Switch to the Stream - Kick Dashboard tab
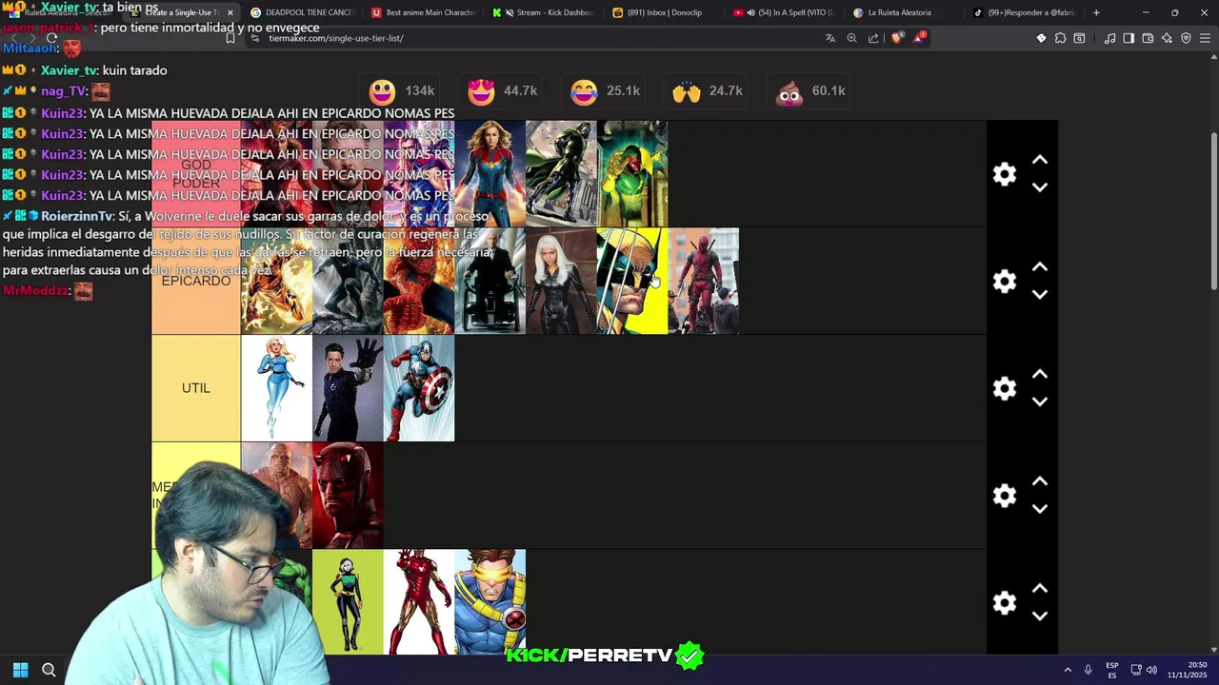Screen dimensions: 1219x685 pyautogui.click(x=544, y=12)
